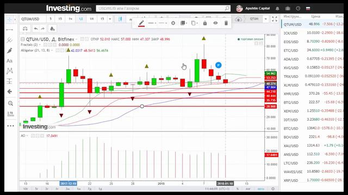
Task: Select the brush drawing tool
Action: (10, 50)
